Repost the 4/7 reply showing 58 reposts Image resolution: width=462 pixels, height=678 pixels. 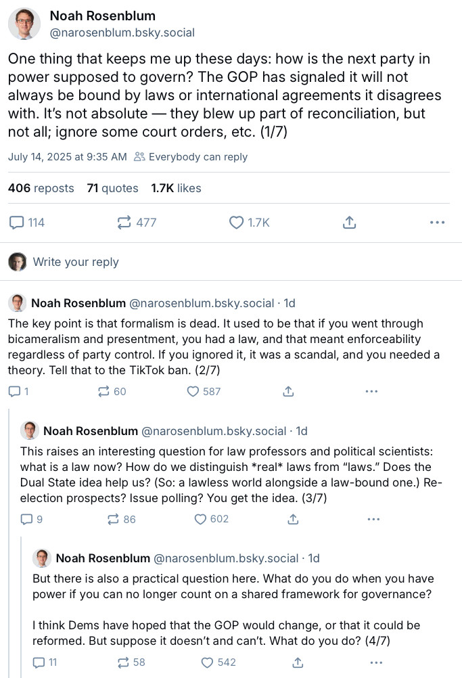click(x=122, y=662)
